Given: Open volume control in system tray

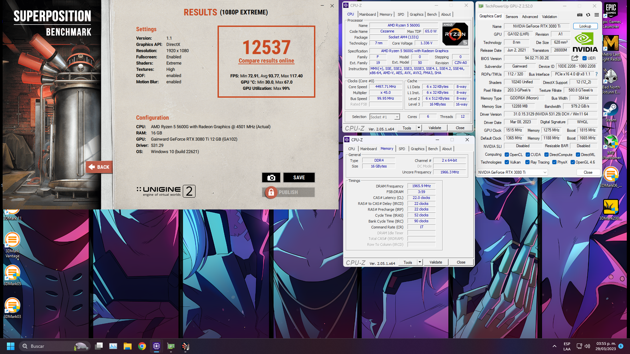Looking at the screenshot, I should pos(587,346).
